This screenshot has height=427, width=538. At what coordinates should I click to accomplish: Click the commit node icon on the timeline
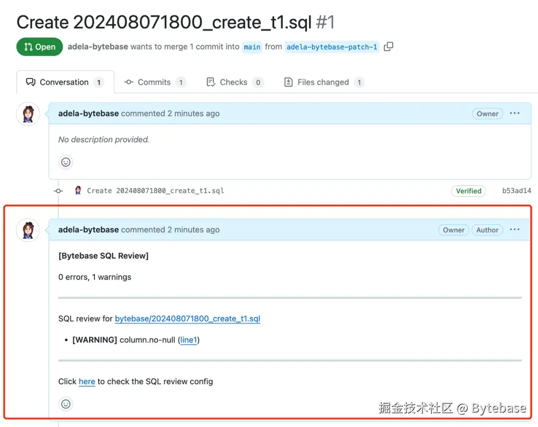58,191
